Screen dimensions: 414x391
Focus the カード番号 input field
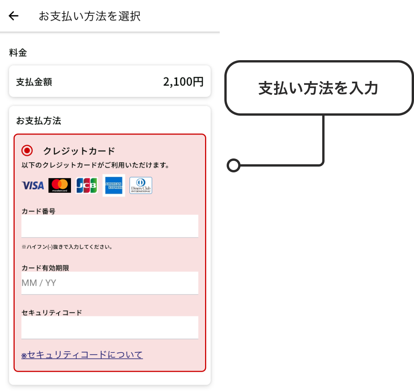110,226
